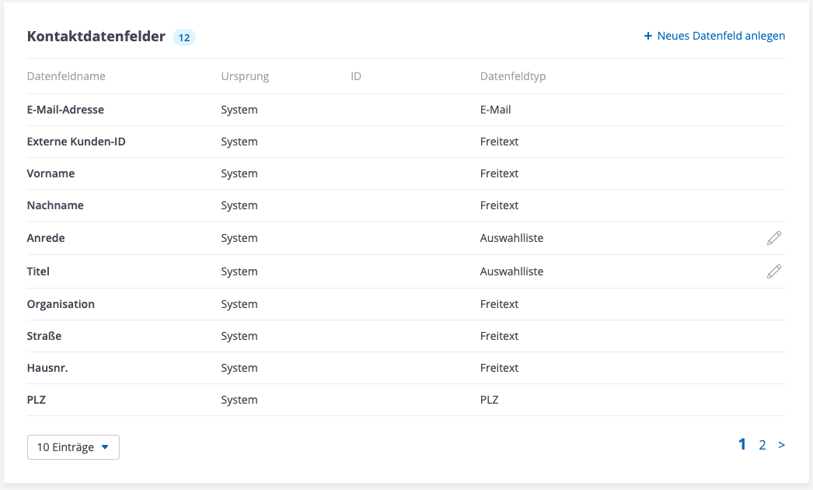
Task: Sort by Datenfeldname column header
Action: point(66,76)
